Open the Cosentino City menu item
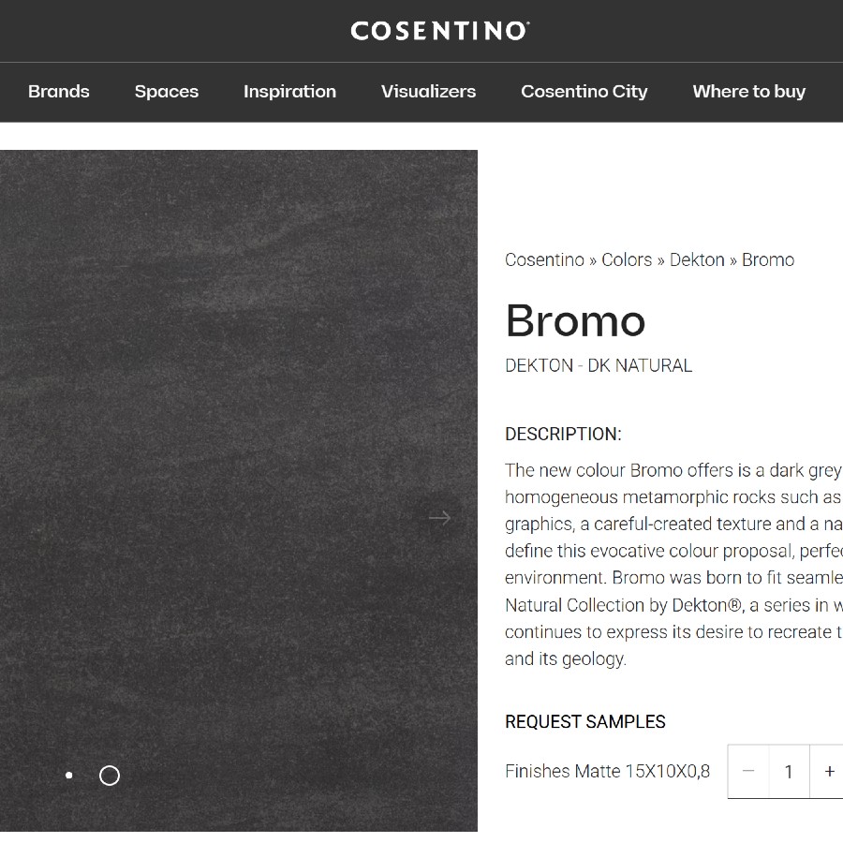The image size is (843, 843). pyautogui.click(x=584, y=92)
